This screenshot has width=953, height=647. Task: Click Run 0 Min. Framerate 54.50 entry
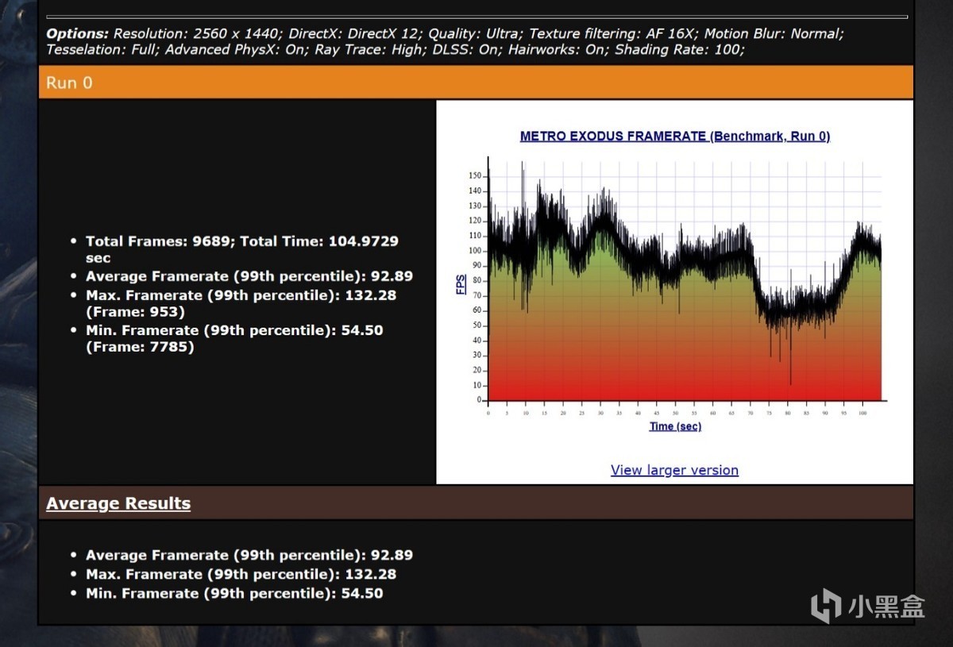(x=234, y=338)
